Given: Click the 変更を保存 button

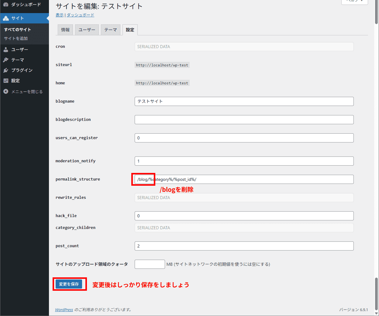Looking at the screenshot, I should (70, 284).
